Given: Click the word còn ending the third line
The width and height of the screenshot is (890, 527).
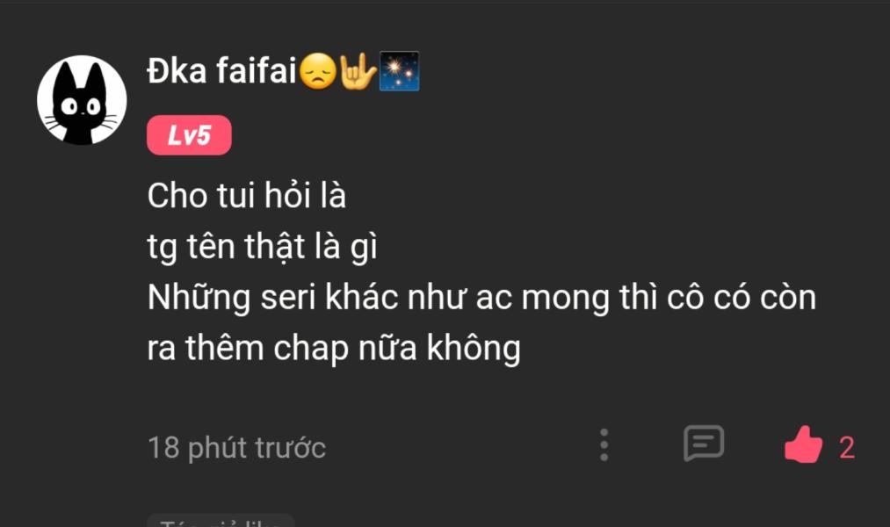Looking at the screenshot, I should 788,298.
